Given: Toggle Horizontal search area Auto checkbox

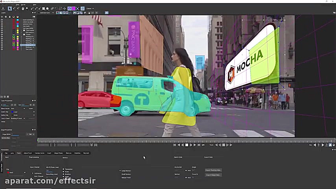Looking at the screenshot, I should [186, 170].
